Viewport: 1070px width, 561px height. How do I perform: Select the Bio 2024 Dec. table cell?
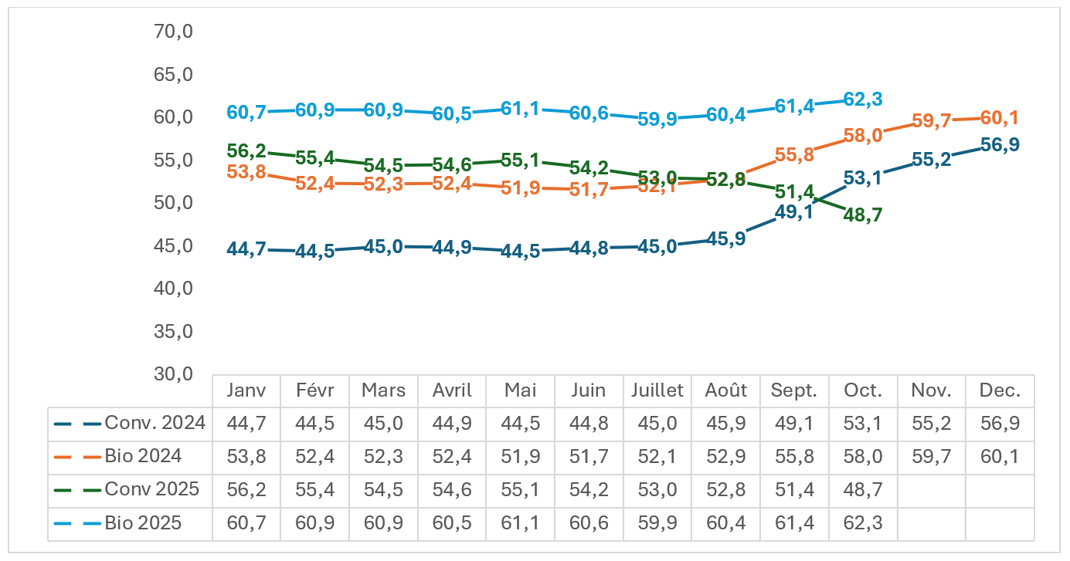(x=1000, y=457)
